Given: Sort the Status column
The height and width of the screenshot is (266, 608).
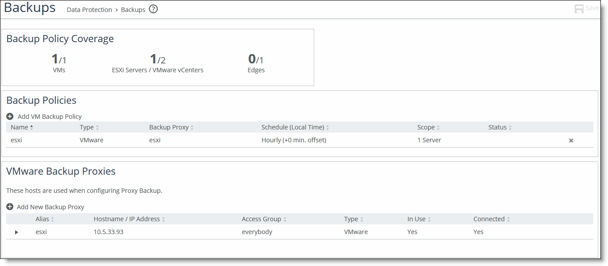Looking at the screenshot, I should 511,127.
